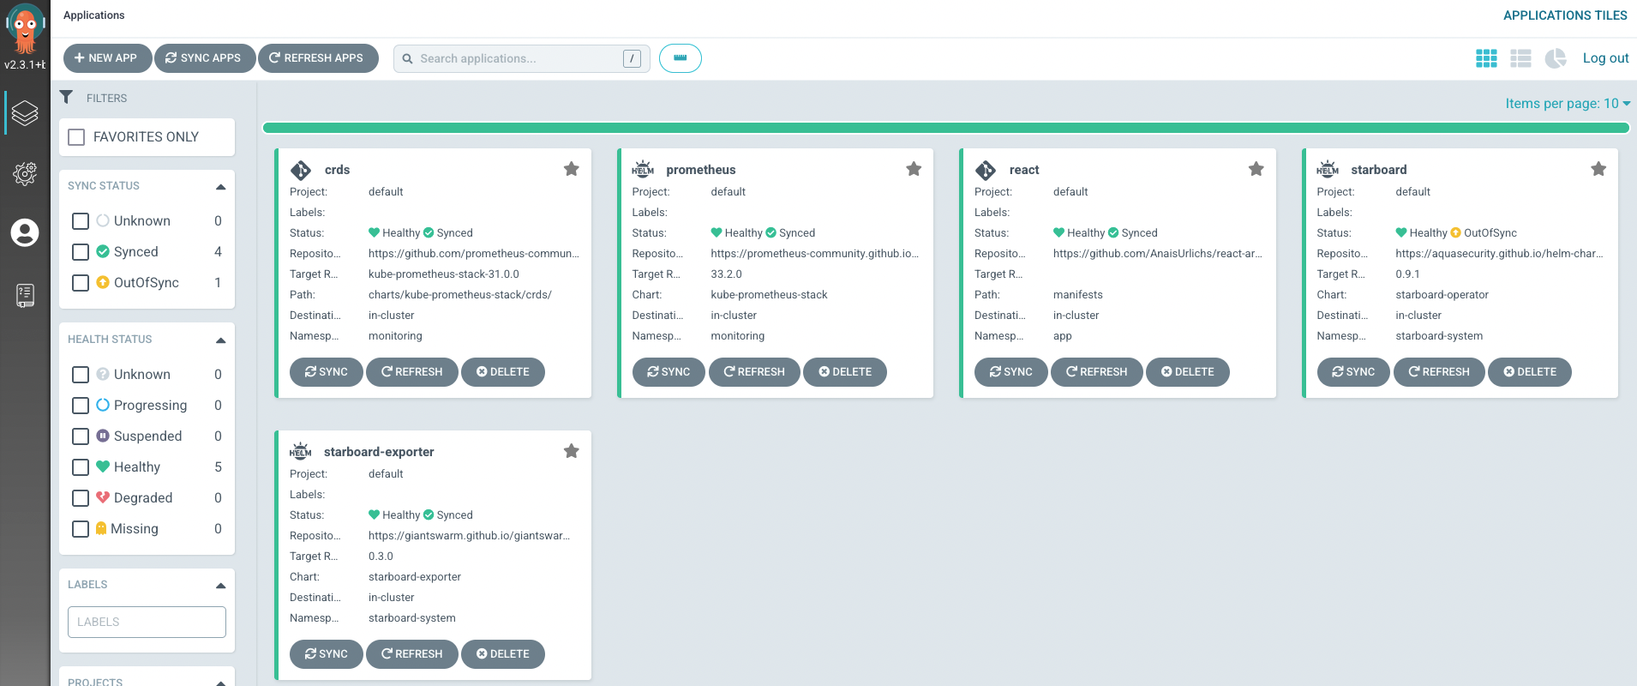Favorite the starboard-exporter application star
The image size is (1637, 686).
pyautogui.click(x=571, y=451)
